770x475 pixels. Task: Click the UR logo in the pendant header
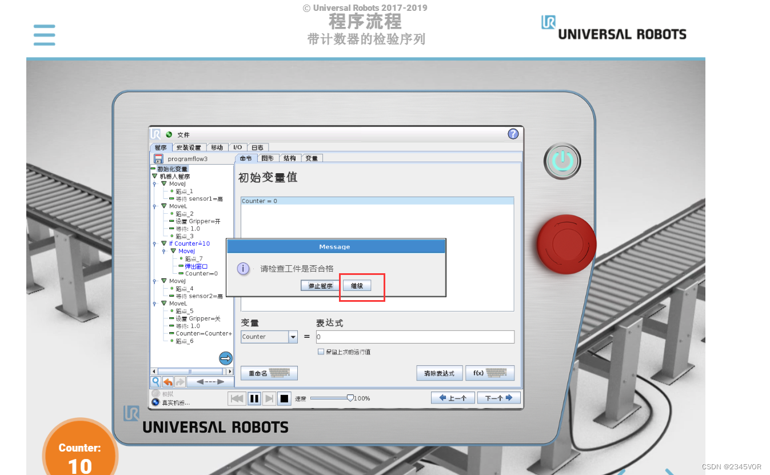point(155,134)
